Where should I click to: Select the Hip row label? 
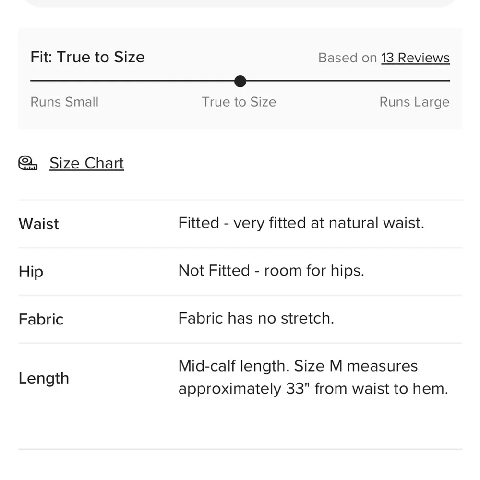click(x=30, y=271)
